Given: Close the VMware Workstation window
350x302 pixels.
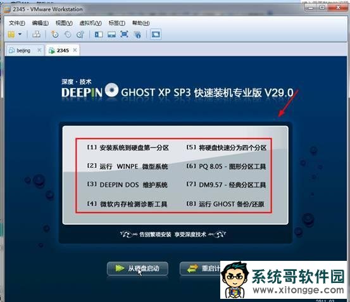Looking at the screenshot, I should coord(338,8).
